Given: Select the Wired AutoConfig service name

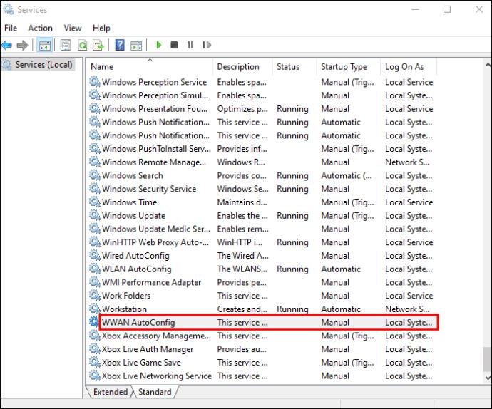Looking at the screenshot, I should coord(135,256).
